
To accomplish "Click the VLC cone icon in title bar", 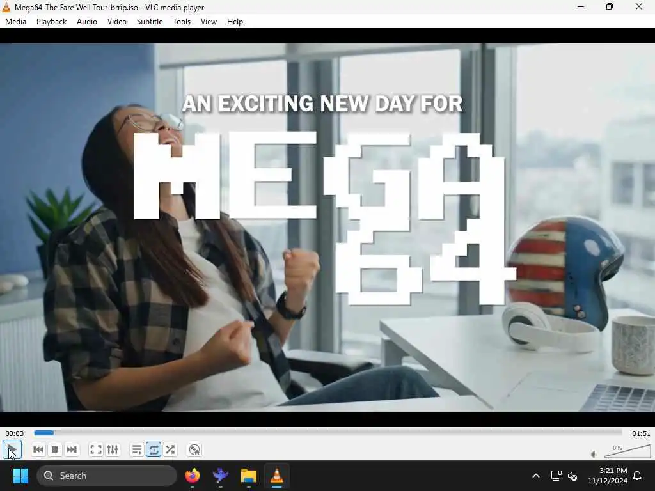I will (6, 7).
